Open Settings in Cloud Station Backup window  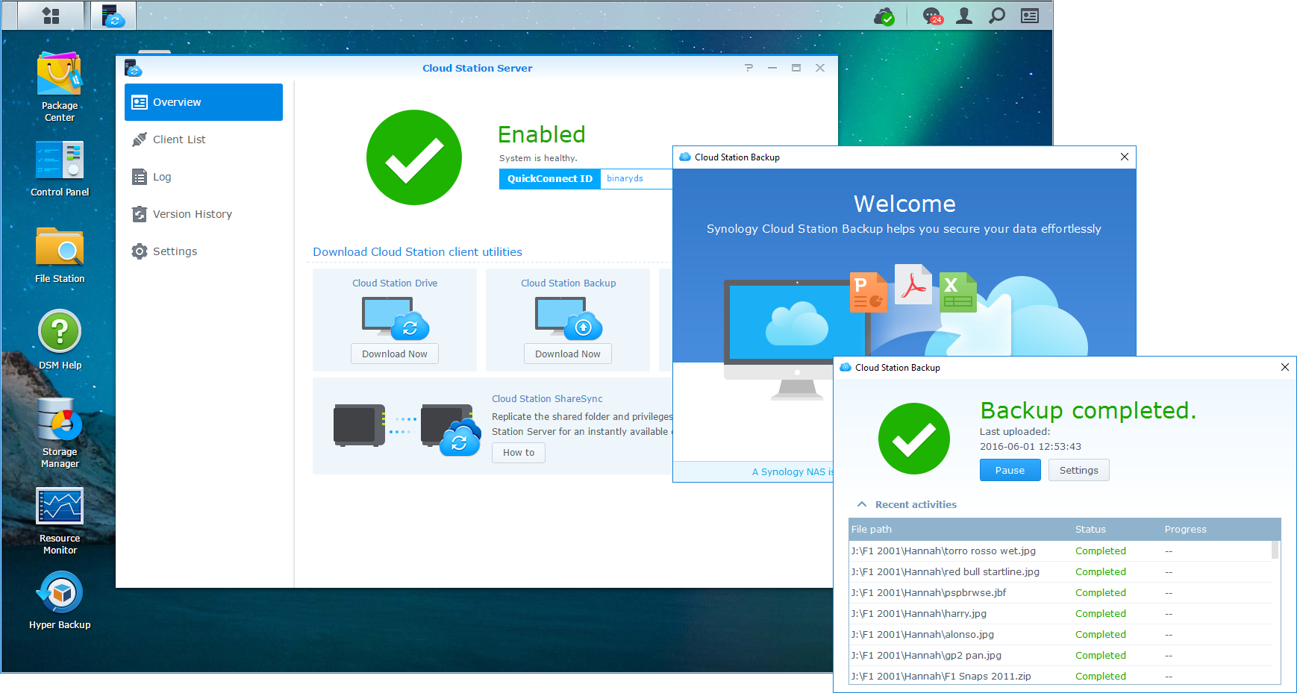point(1079,470)
